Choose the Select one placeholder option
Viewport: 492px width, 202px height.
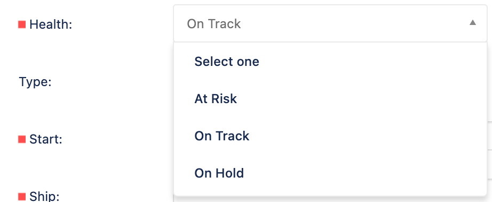coord(227,62)
